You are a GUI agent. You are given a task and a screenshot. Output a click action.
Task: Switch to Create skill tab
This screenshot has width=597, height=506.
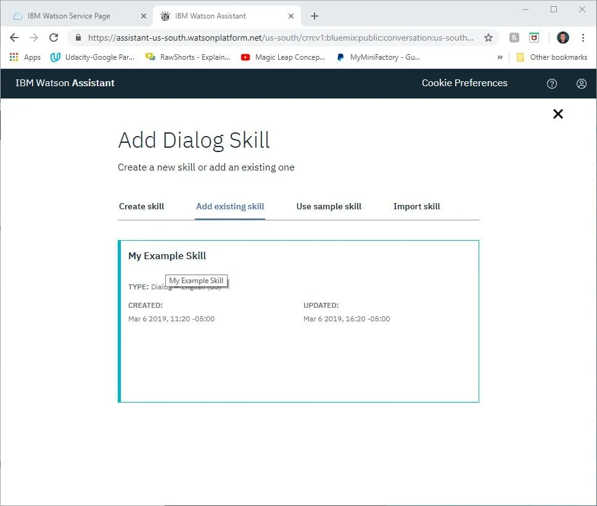tap(141, 206)
